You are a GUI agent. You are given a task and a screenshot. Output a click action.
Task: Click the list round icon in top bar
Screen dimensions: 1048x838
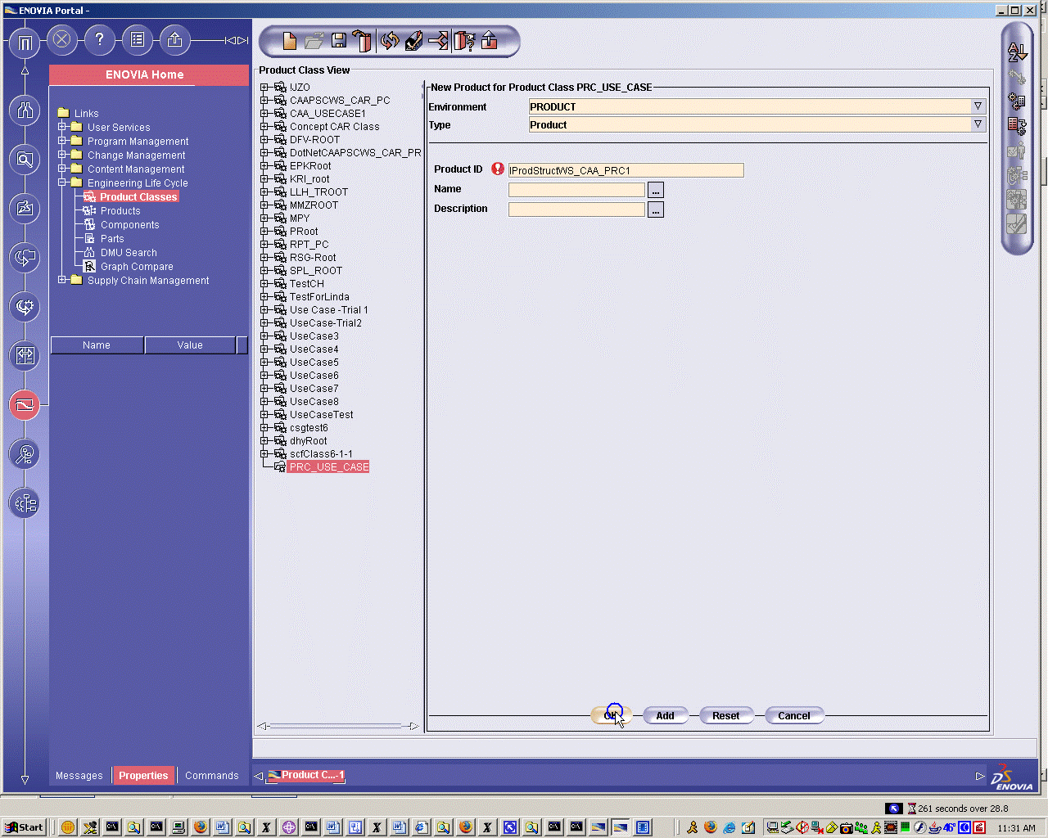coord(137,39)
